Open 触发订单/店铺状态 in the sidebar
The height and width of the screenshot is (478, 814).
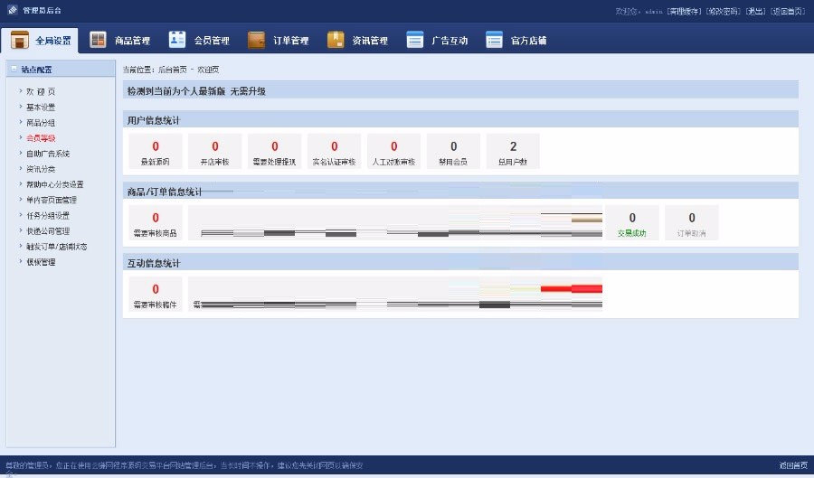coord(57,247)
